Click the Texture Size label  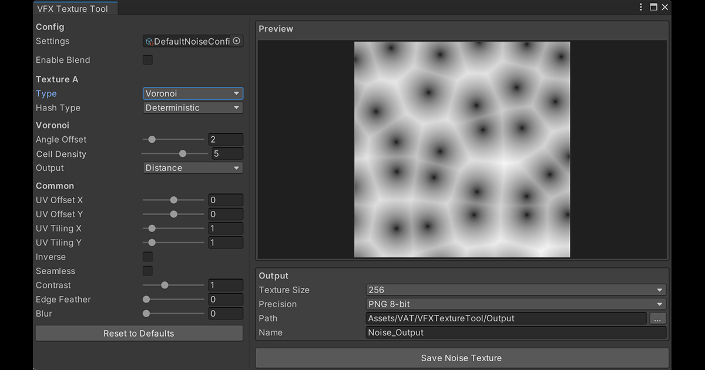pos(284,290)
